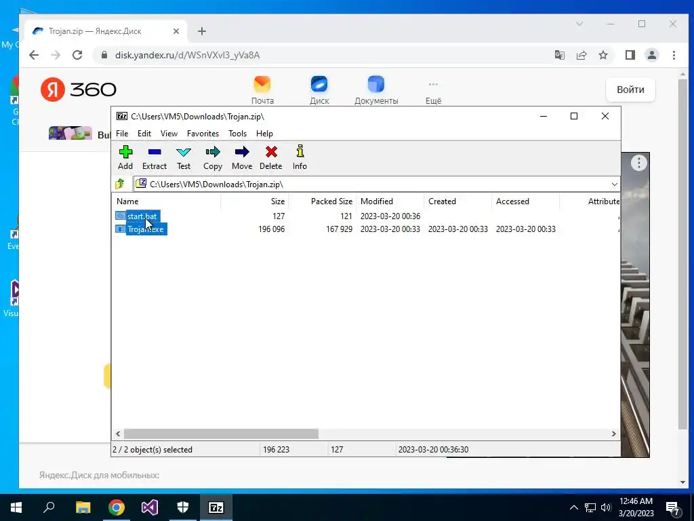
Task: Open the Tools menu
Action: tap(237, 134)
